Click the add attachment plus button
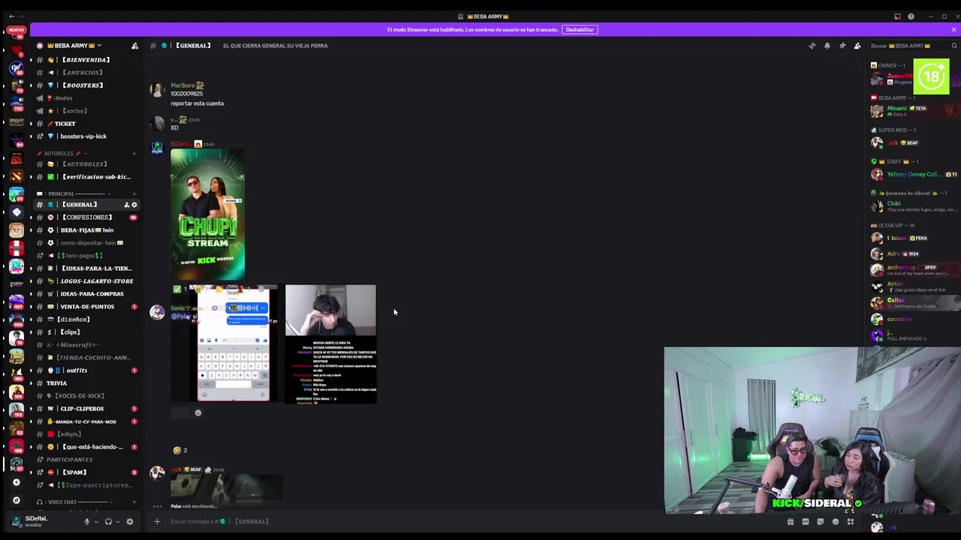The height and width of the screenshot is (540, 961). pyautogui.click(x=157, y=521)
